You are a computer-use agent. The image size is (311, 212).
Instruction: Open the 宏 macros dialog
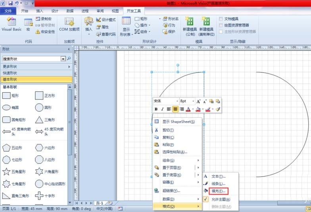29,24
